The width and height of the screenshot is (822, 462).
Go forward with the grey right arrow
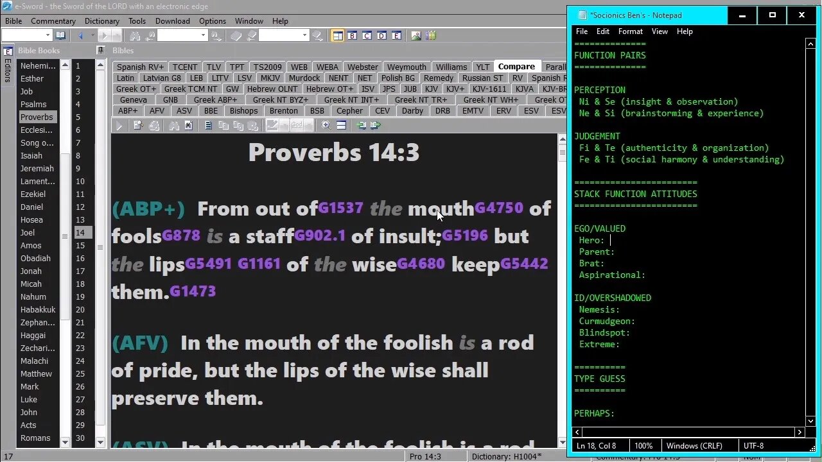coord(104,35)
